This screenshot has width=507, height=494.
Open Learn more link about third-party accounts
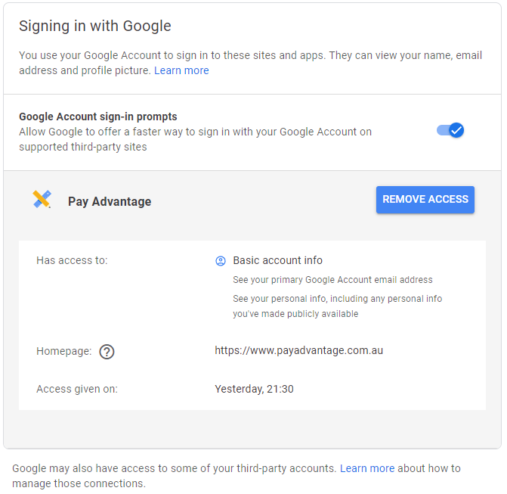point(367,468)
